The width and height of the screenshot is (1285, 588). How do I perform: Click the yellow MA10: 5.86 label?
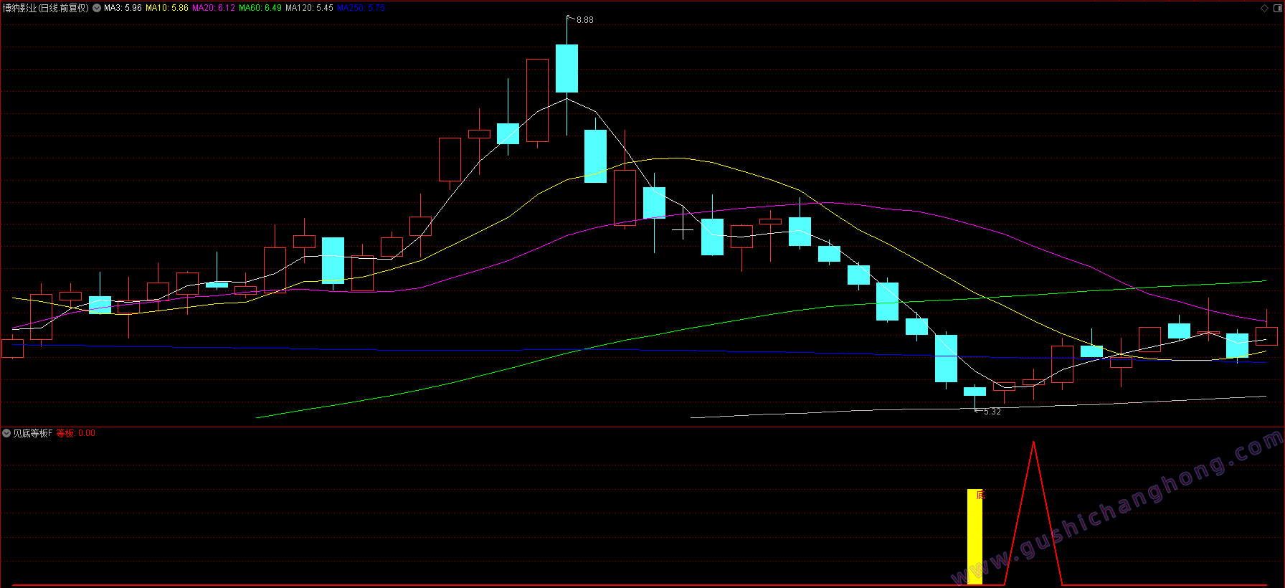[167, 8]
